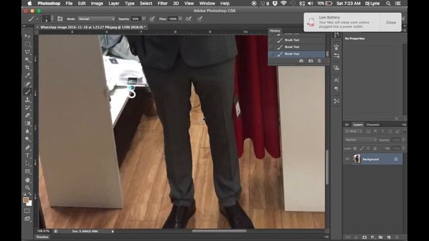Image resolution: width=429 pixels, height=241 pixels.
Task: Select the Brush tool in toolbox
Action: click(x=27, y=92)
